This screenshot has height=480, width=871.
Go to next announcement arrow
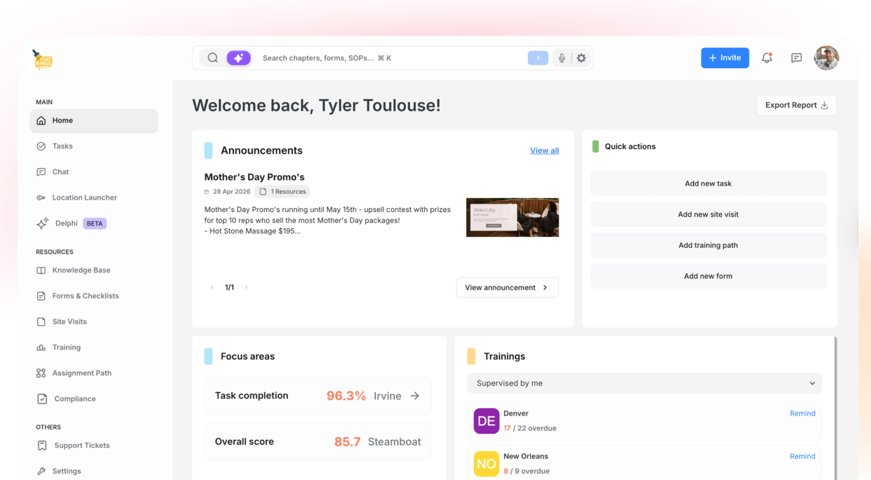pos(246,288)
